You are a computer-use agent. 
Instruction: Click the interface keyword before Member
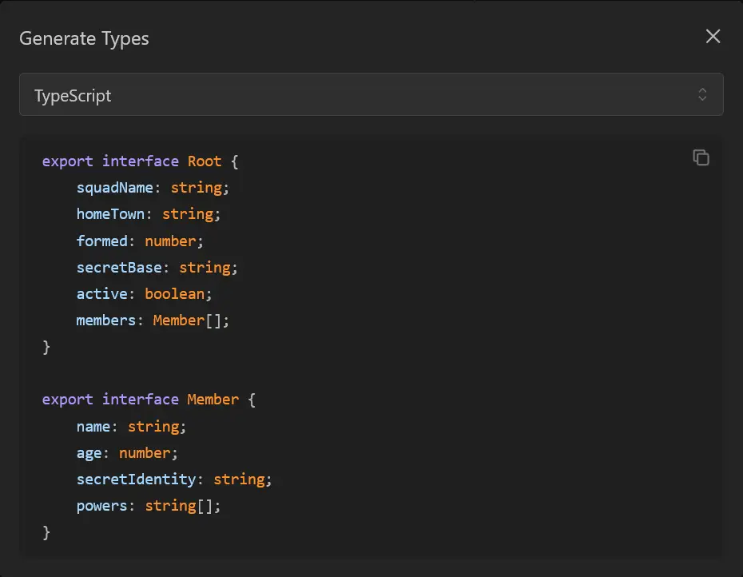point(140,400)
